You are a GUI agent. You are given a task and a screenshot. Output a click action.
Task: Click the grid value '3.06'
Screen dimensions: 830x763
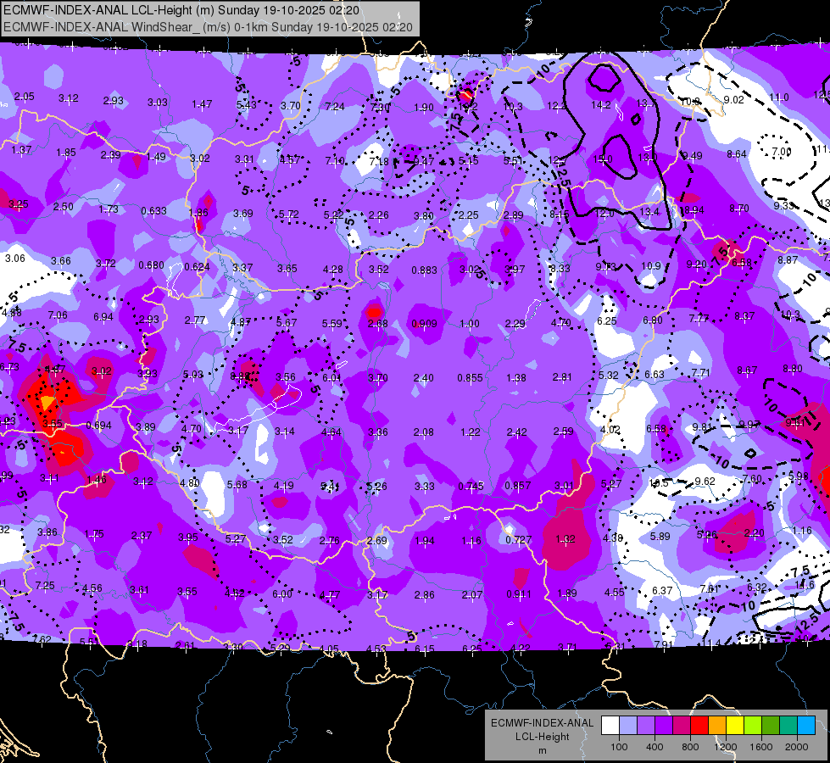click(x=14, y=258)
